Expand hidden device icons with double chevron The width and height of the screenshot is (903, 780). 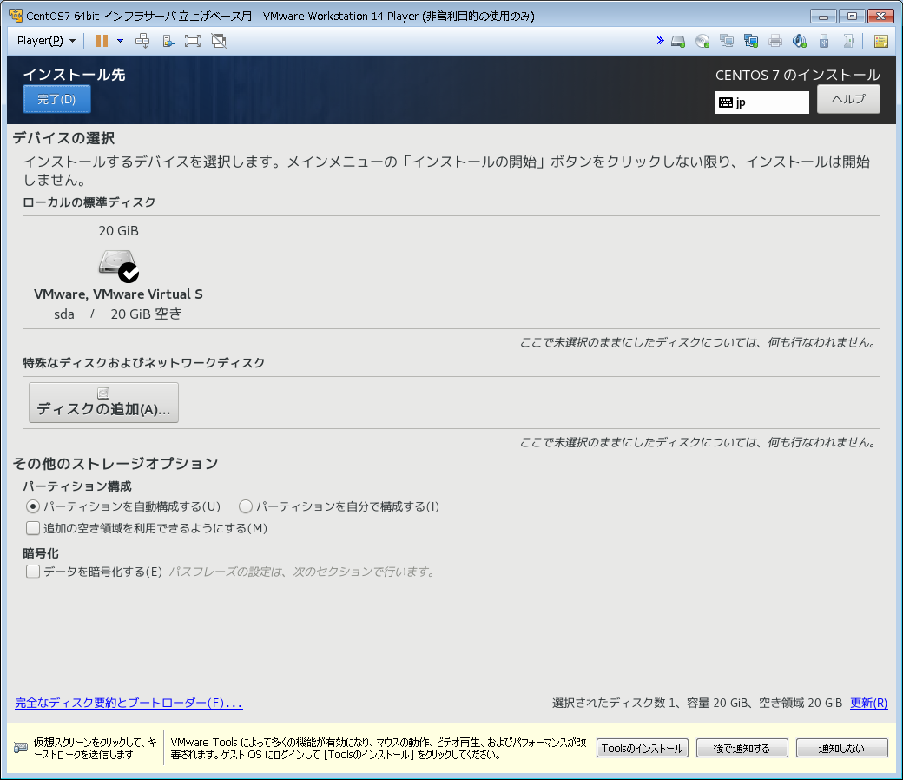click(660, 40)
